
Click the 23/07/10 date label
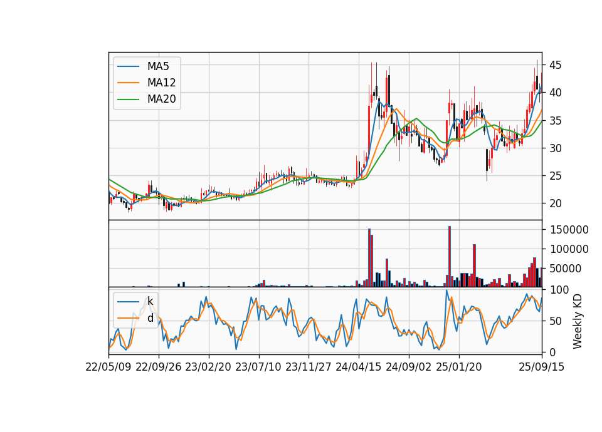click(258, 367)
